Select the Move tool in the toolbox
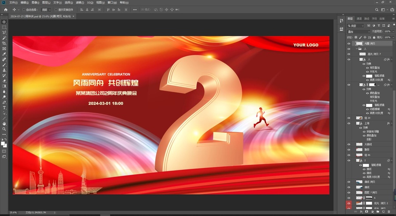396x216 pixels. 4,22
